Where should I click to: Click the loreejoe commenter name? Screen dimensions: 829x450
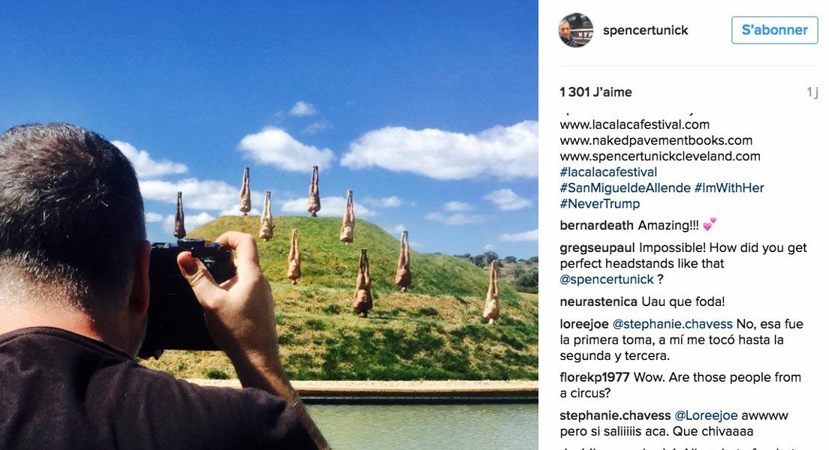[x=584, y=324]
